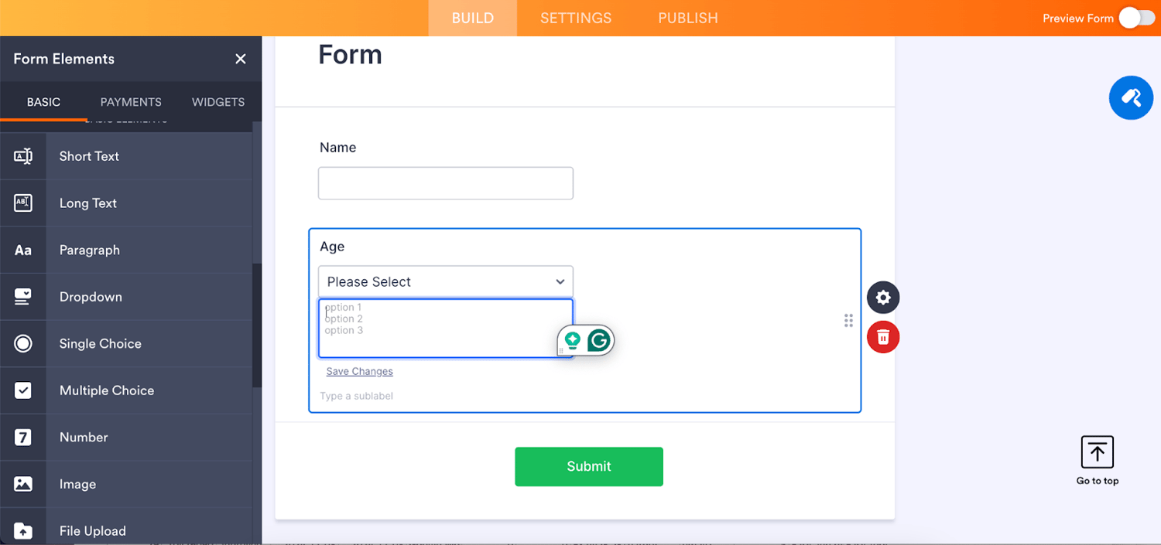The image size is (1161, 545).
Task: Add a Single Choice field
Action: click(101, 343)
